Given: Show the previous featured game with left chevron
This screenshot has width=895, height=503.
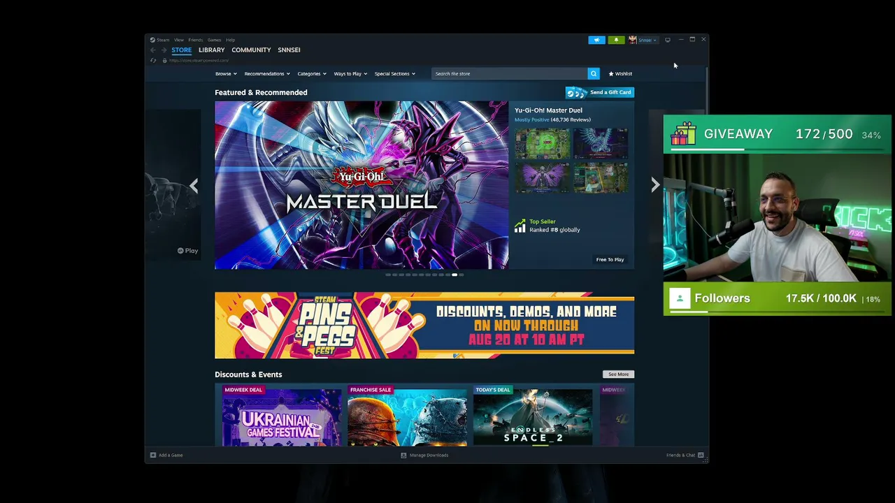Looking at the screenshot, I should tap(194, 185).
